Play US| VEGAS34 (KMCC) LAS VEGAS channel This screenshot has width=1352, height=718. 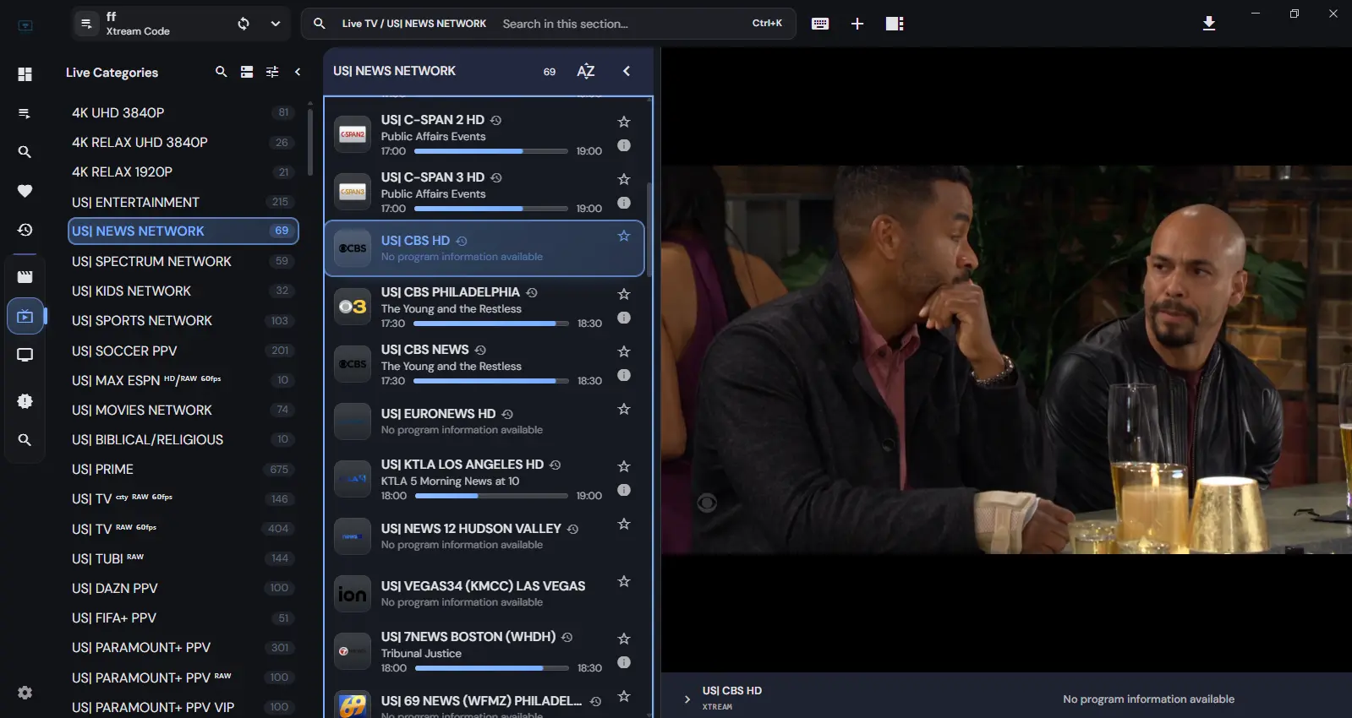point(484,594)
